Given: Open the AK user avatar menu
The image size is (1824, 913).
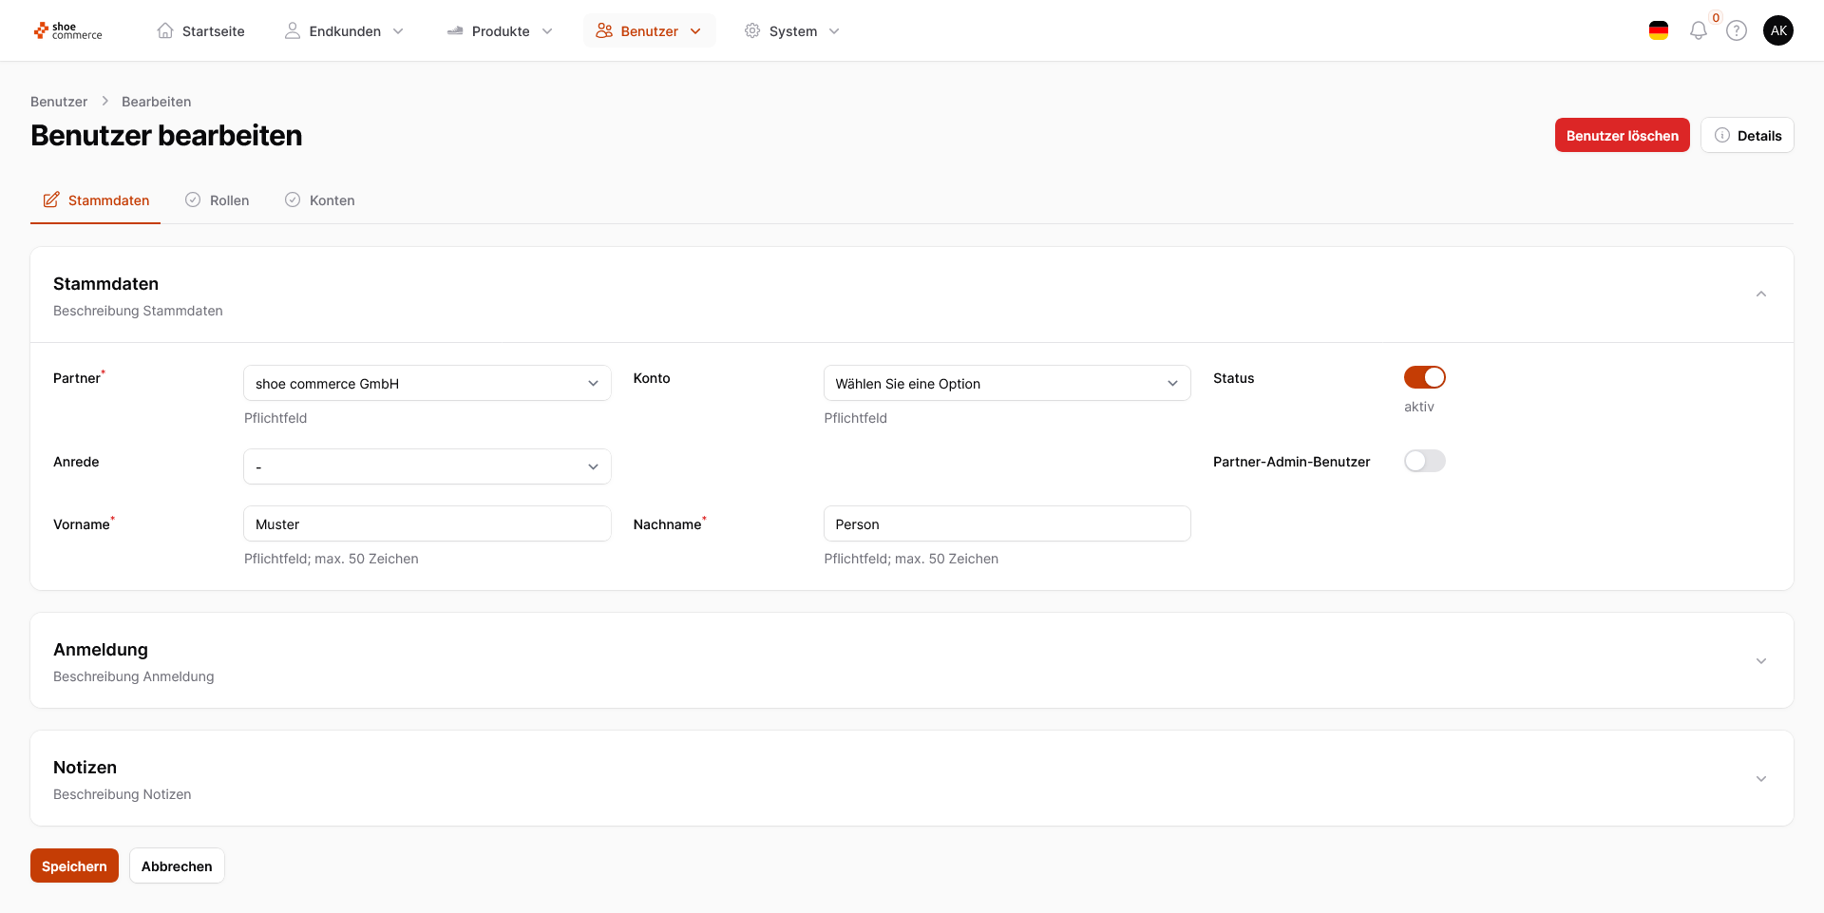Looking at the screenshot, I should (x=1778, y=30).
